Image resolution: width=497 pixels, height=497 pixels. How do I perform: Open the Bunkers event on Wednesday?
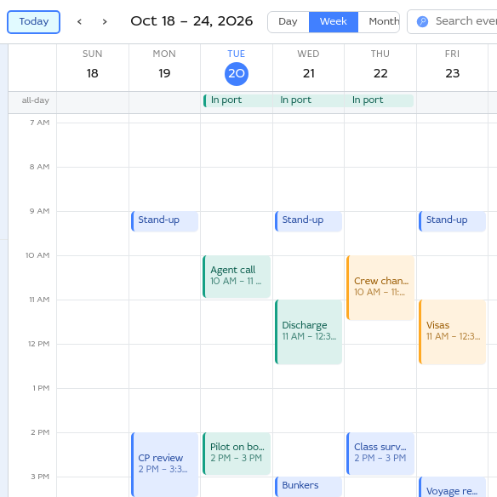coord(309,487)
